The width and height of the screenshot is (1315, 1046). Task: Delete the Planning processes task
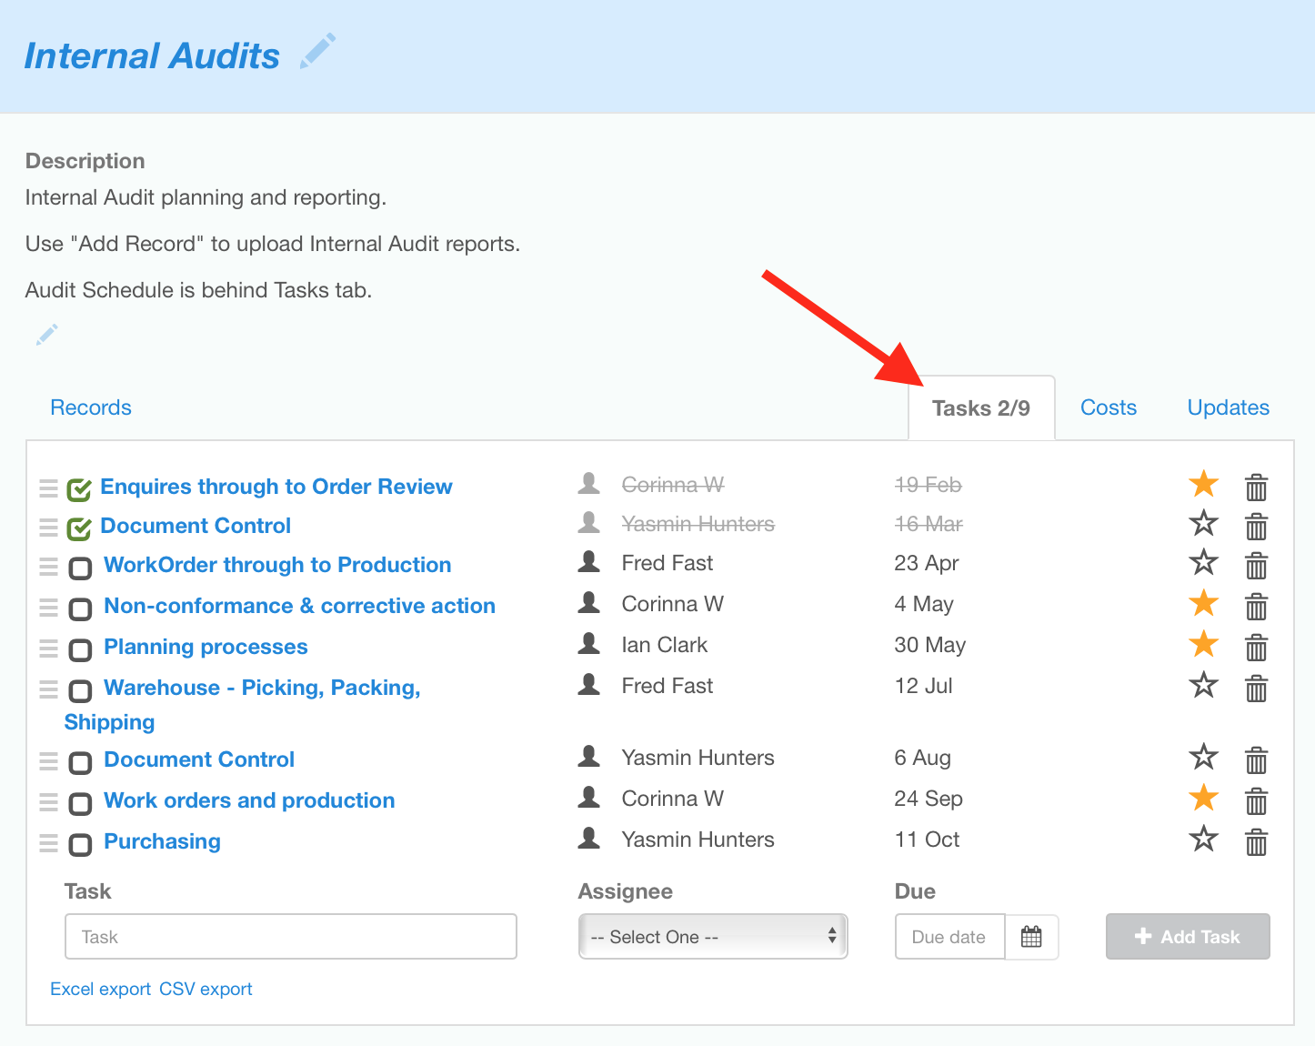[x=1256, y=647]
